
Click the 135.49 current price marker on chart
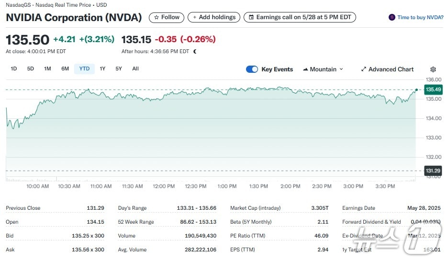click(433, 90)
